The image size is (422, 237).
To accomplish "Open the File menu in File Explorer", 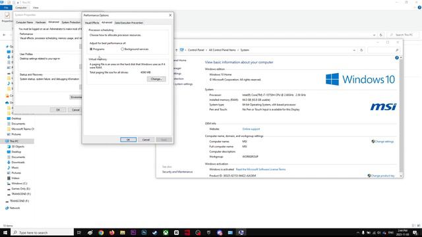I will tap(6, 8).
